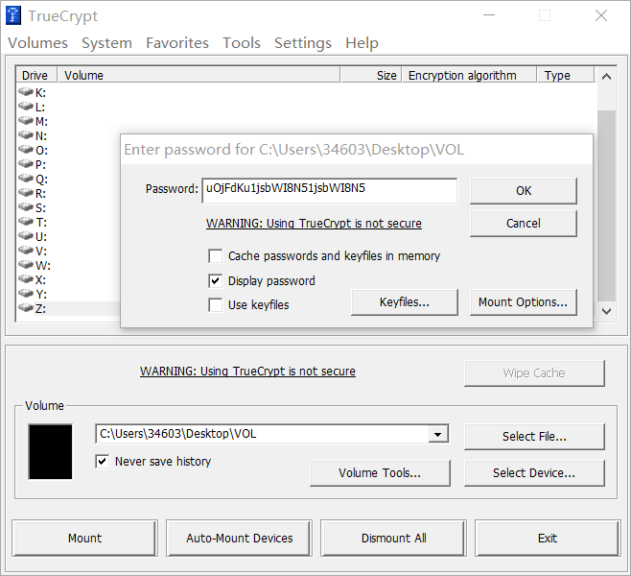Select the Q: drive icon
Image resolution: width=631 pixels, height=576 pixels.
26,179
